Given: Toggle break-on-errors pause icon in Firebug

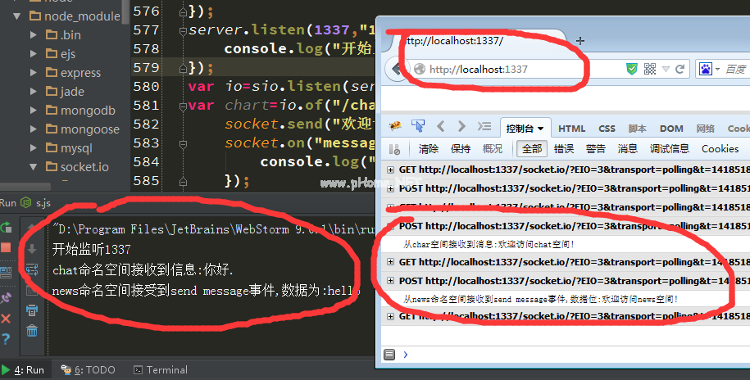Looking at the screenshot, I should click(395, 149).
